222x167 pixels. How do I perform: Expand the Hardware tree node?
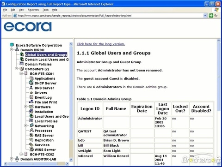(26, 107)
